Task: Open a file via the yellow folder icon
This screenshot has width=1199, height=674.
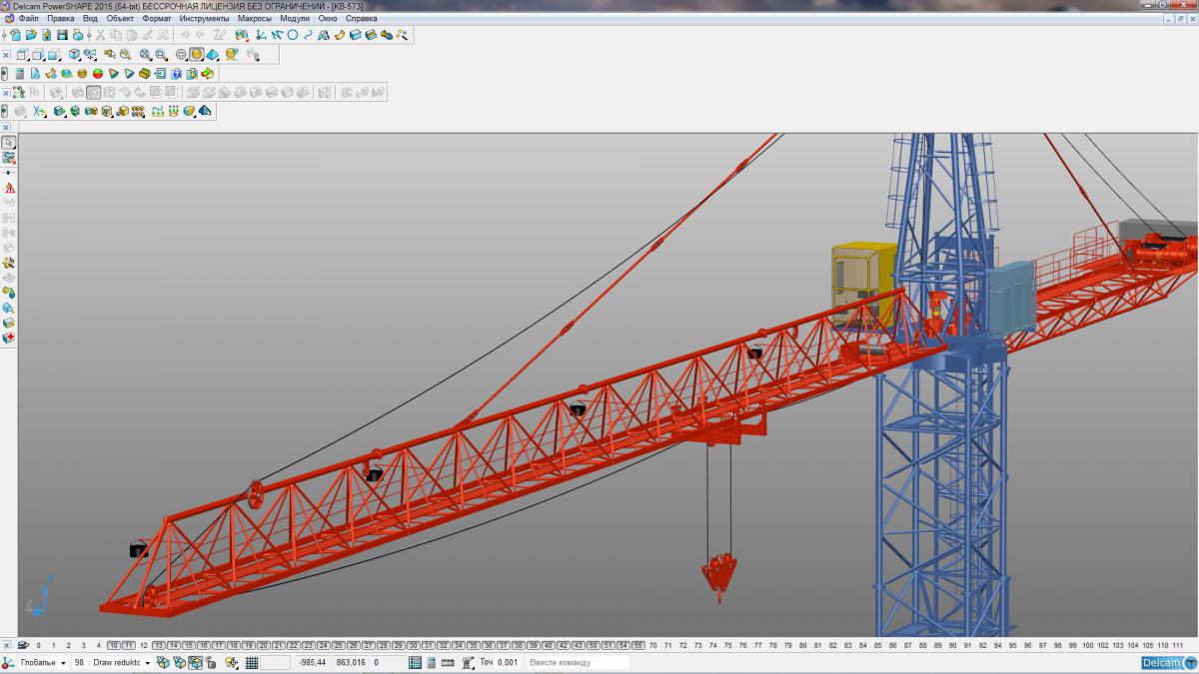Action: coord(31,35)
